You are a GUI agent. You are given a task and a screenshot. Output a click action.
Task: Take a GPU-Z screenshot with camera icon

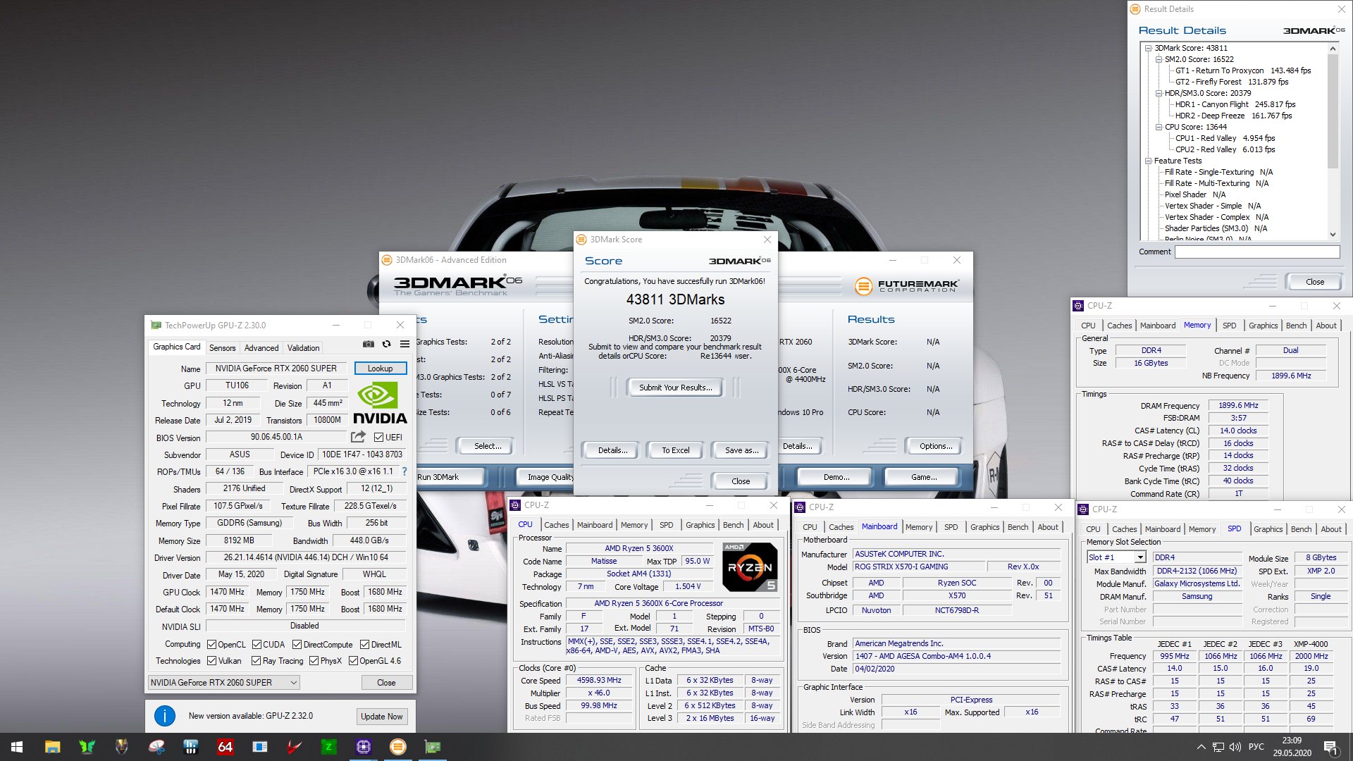[x=369, y=344]
